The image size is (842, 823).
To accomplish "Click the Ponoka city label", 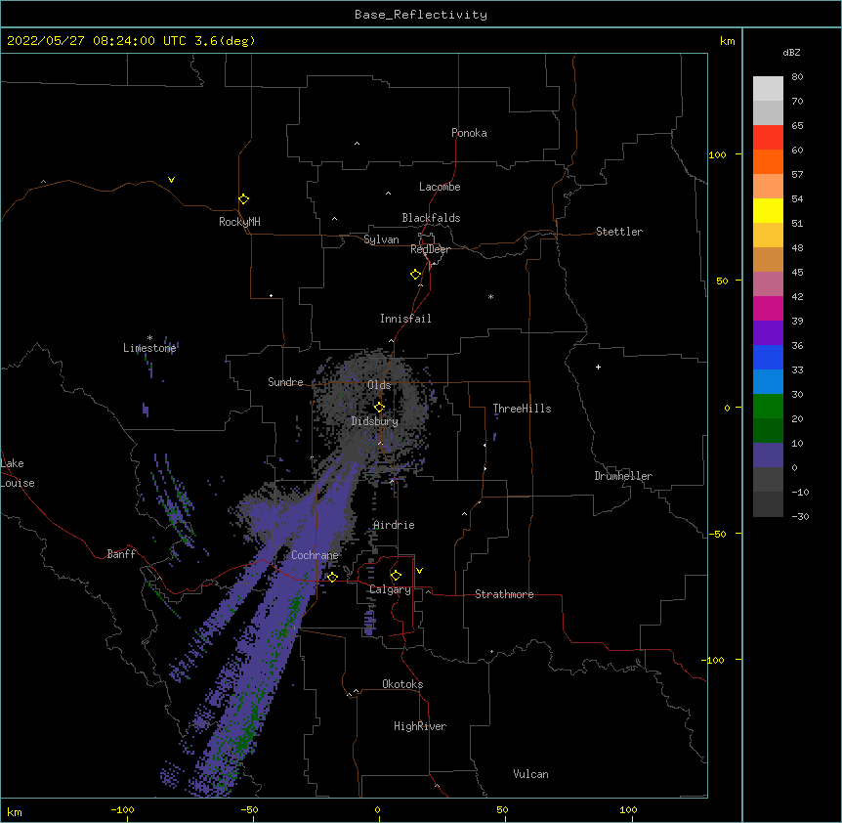I will (x=469, y=133).
